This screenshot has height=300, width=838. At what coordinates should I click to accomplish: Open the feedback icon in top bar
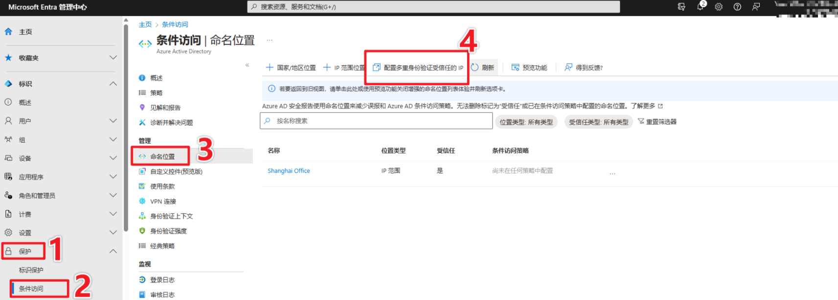(x=756, y=7)
